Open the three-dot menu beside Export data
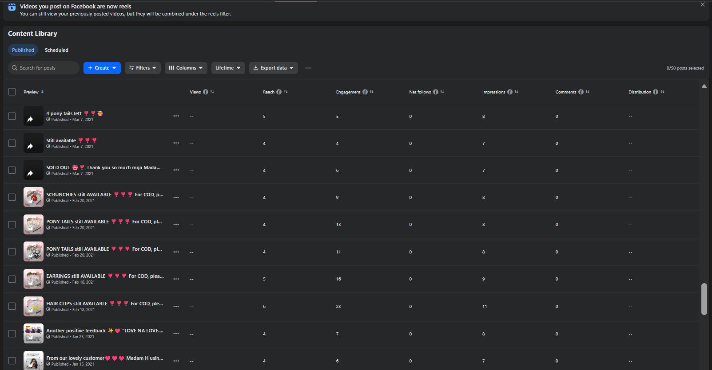The image size is (712, 370). [308, 68]
